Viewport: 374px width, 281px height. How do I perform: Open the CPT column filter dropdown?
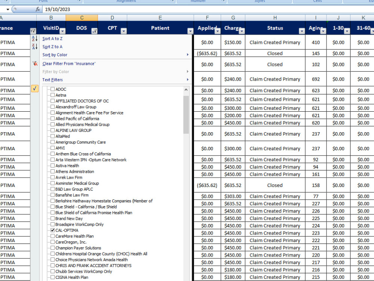click(x=124, y=31)
